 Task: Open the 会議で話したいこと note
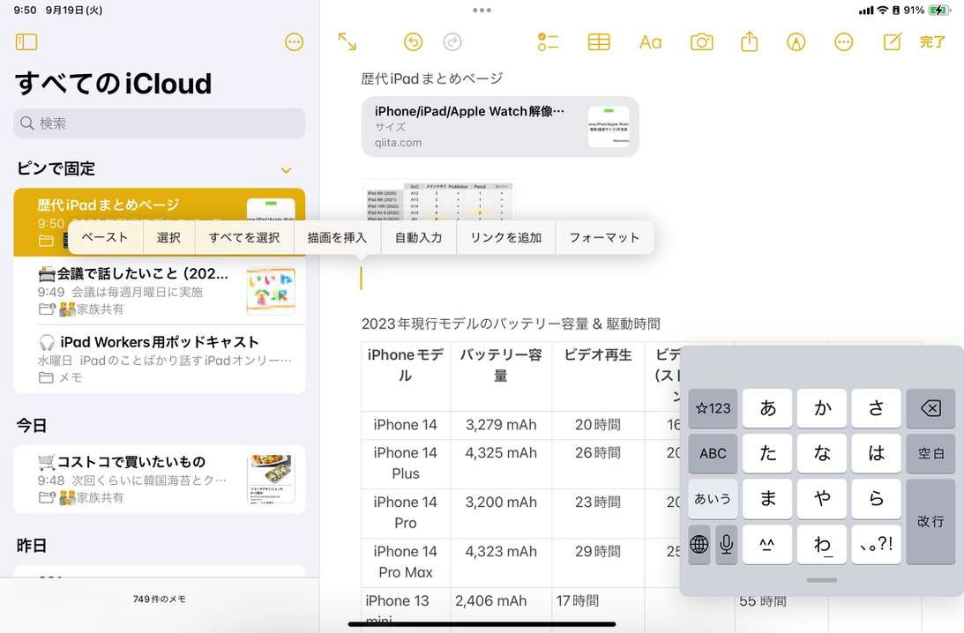[x=160, y=291]
